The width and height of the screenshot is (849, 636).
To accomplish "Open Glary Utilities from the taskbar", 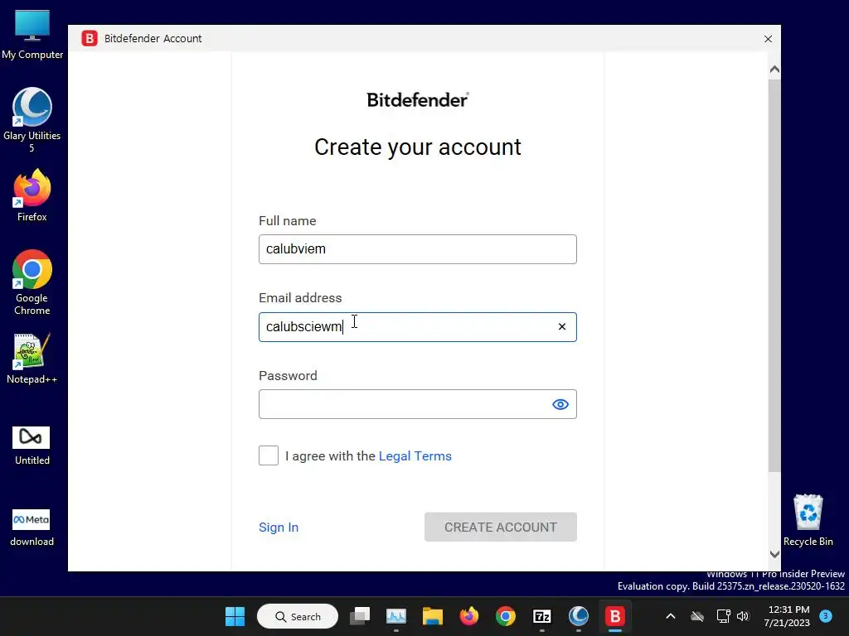I will 578,616.
